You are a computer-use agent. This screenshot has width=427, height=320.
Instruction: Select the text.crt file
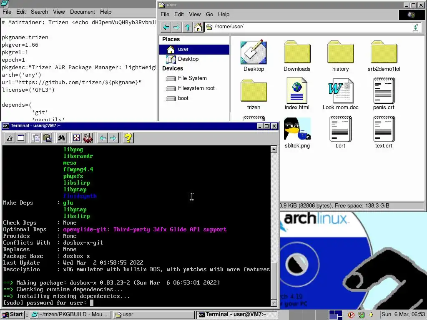pyautogui.click(x=384, y=132)
